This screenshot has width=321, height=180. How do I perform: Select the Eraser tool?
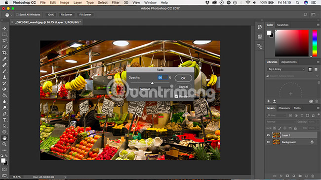tap(4, 90)
